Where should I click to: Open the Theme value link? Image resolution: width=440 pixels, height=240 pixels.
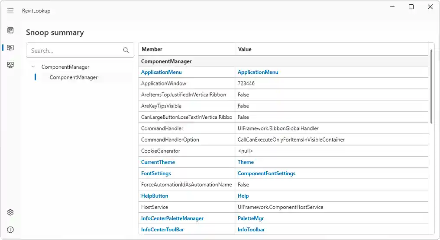[x=246, y=162]
